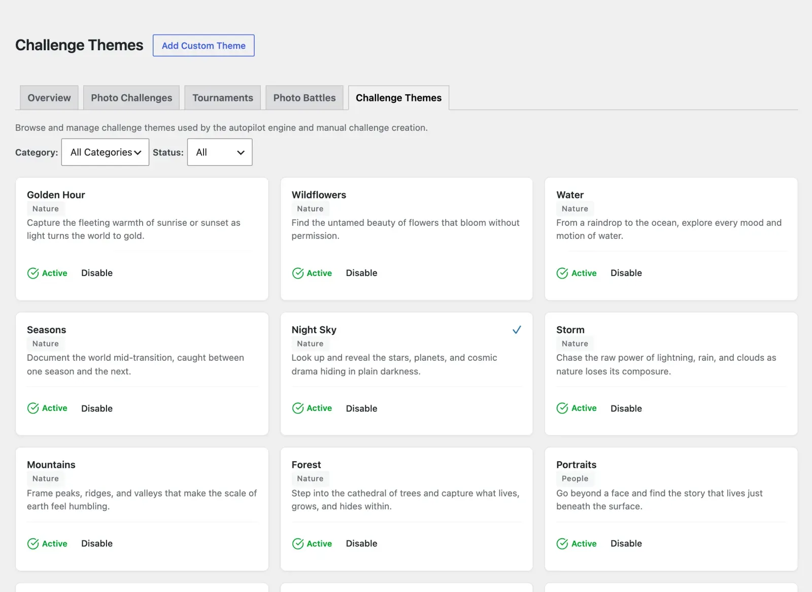Click the Active check icon on Mountains card
Image resolution: width=812 pixels, height=592 pixels.
coord(33,544)
